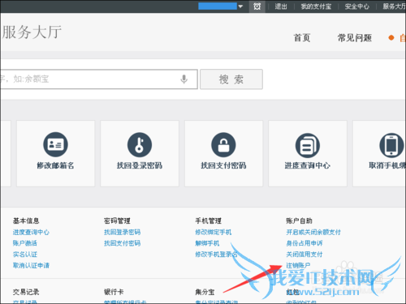Open 服务大厅 in top bar

394,6
